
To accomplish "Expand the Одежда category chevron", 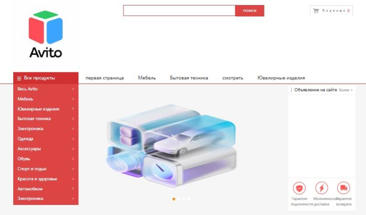I will coord(73,139).
